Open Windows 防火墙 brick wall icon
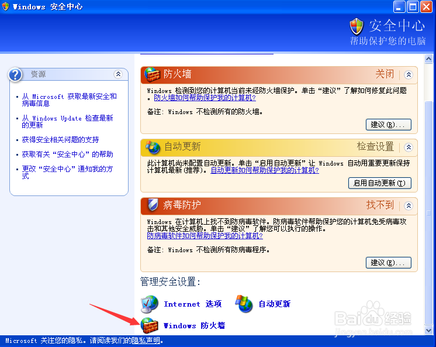Viewport: 436px width, 347px height. click(x=149, y=325)
